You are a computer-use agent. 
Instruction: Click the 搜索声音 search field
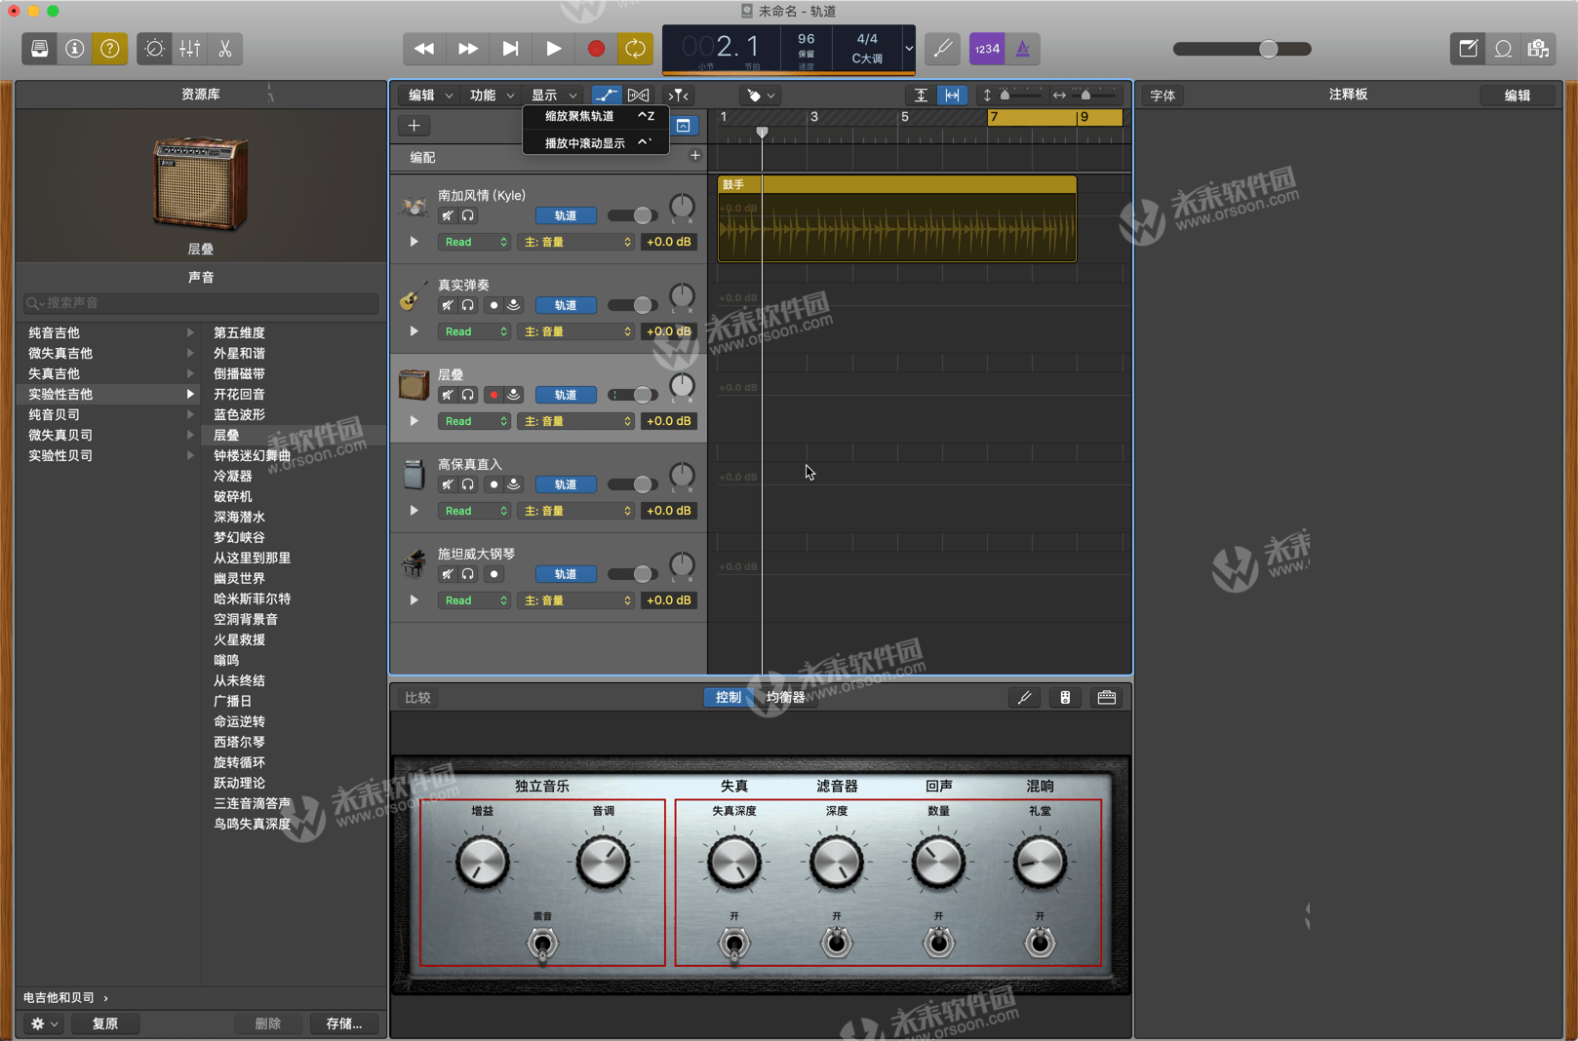pyautogui.click(x=201, y=303)
